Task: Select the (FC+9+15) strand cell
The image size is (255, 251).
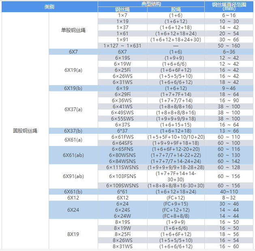Action: 176,204
